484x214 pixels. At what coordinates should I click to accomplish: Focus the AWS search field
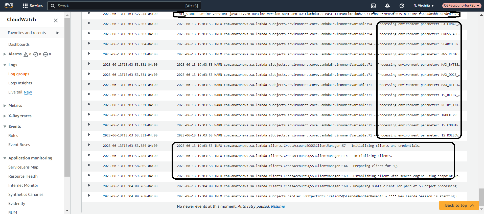click(124, 6)
